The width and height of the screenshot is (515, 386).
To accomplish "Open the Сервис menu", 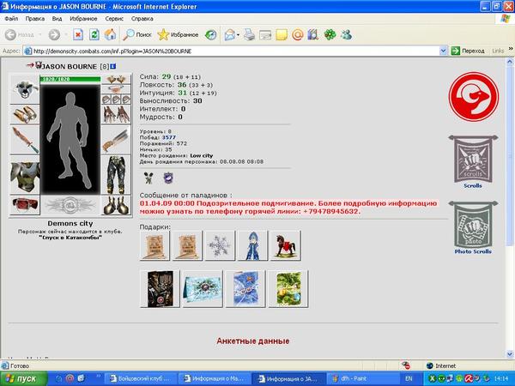I will (x=114, y=19).
